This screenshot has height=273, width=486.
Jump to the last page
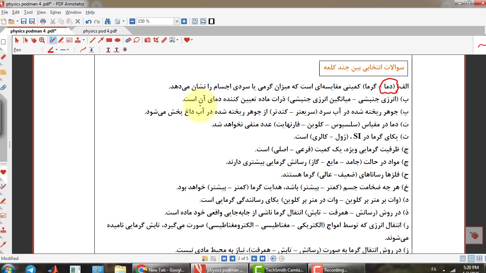click(x=263, y=259)
